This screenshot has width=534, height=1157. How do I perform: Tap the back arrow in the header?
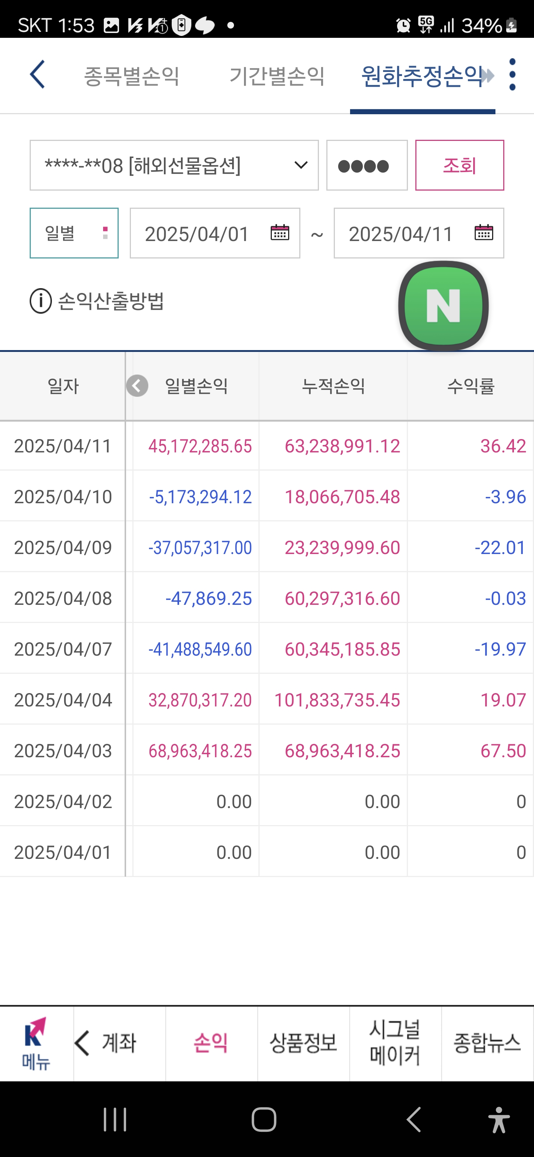pyautogui.click(x=37, y=75)
